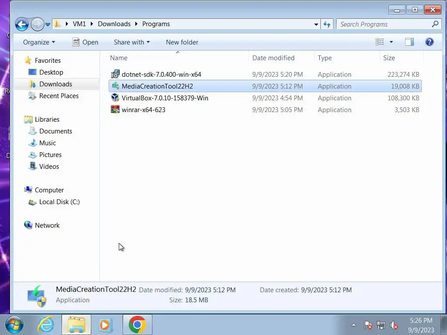Change your view icon button
This screenshot has height=335, width=447.
(379, 42)
